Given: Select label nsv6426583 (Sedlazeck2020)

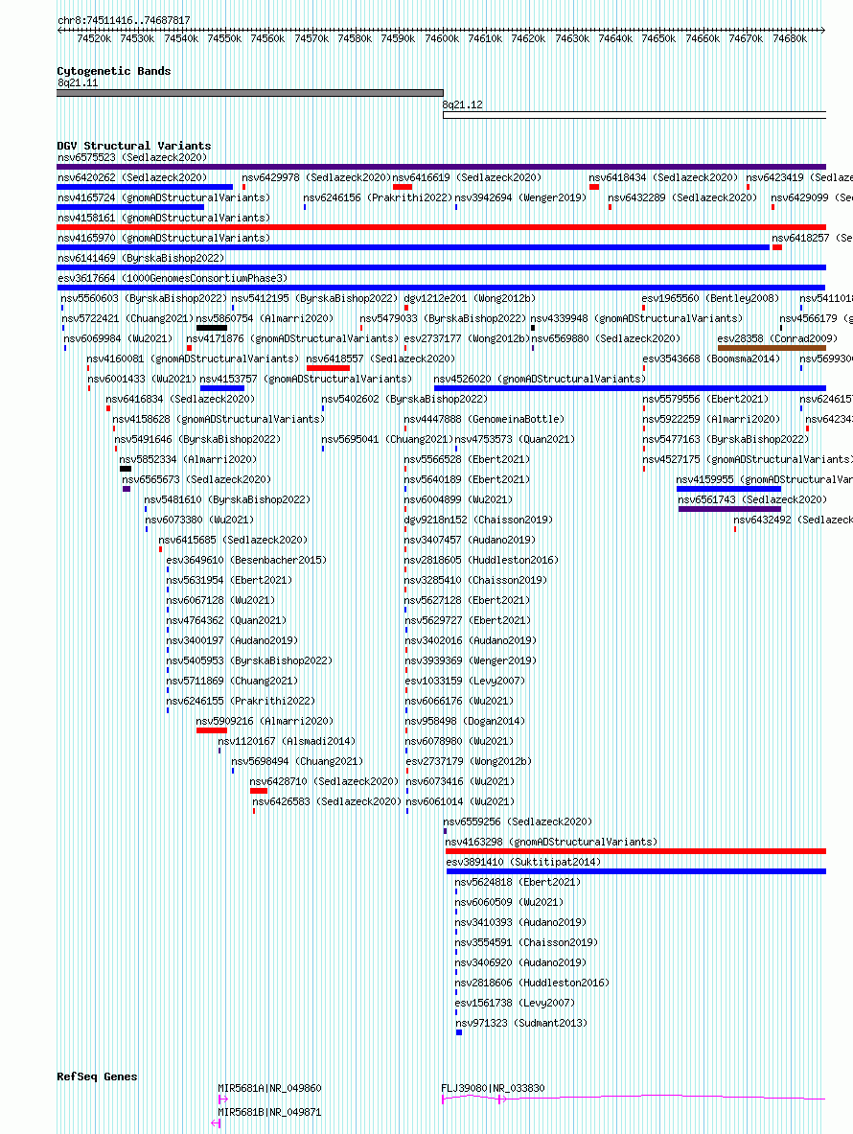Looking at the screenshot, I should click(327, 801).
